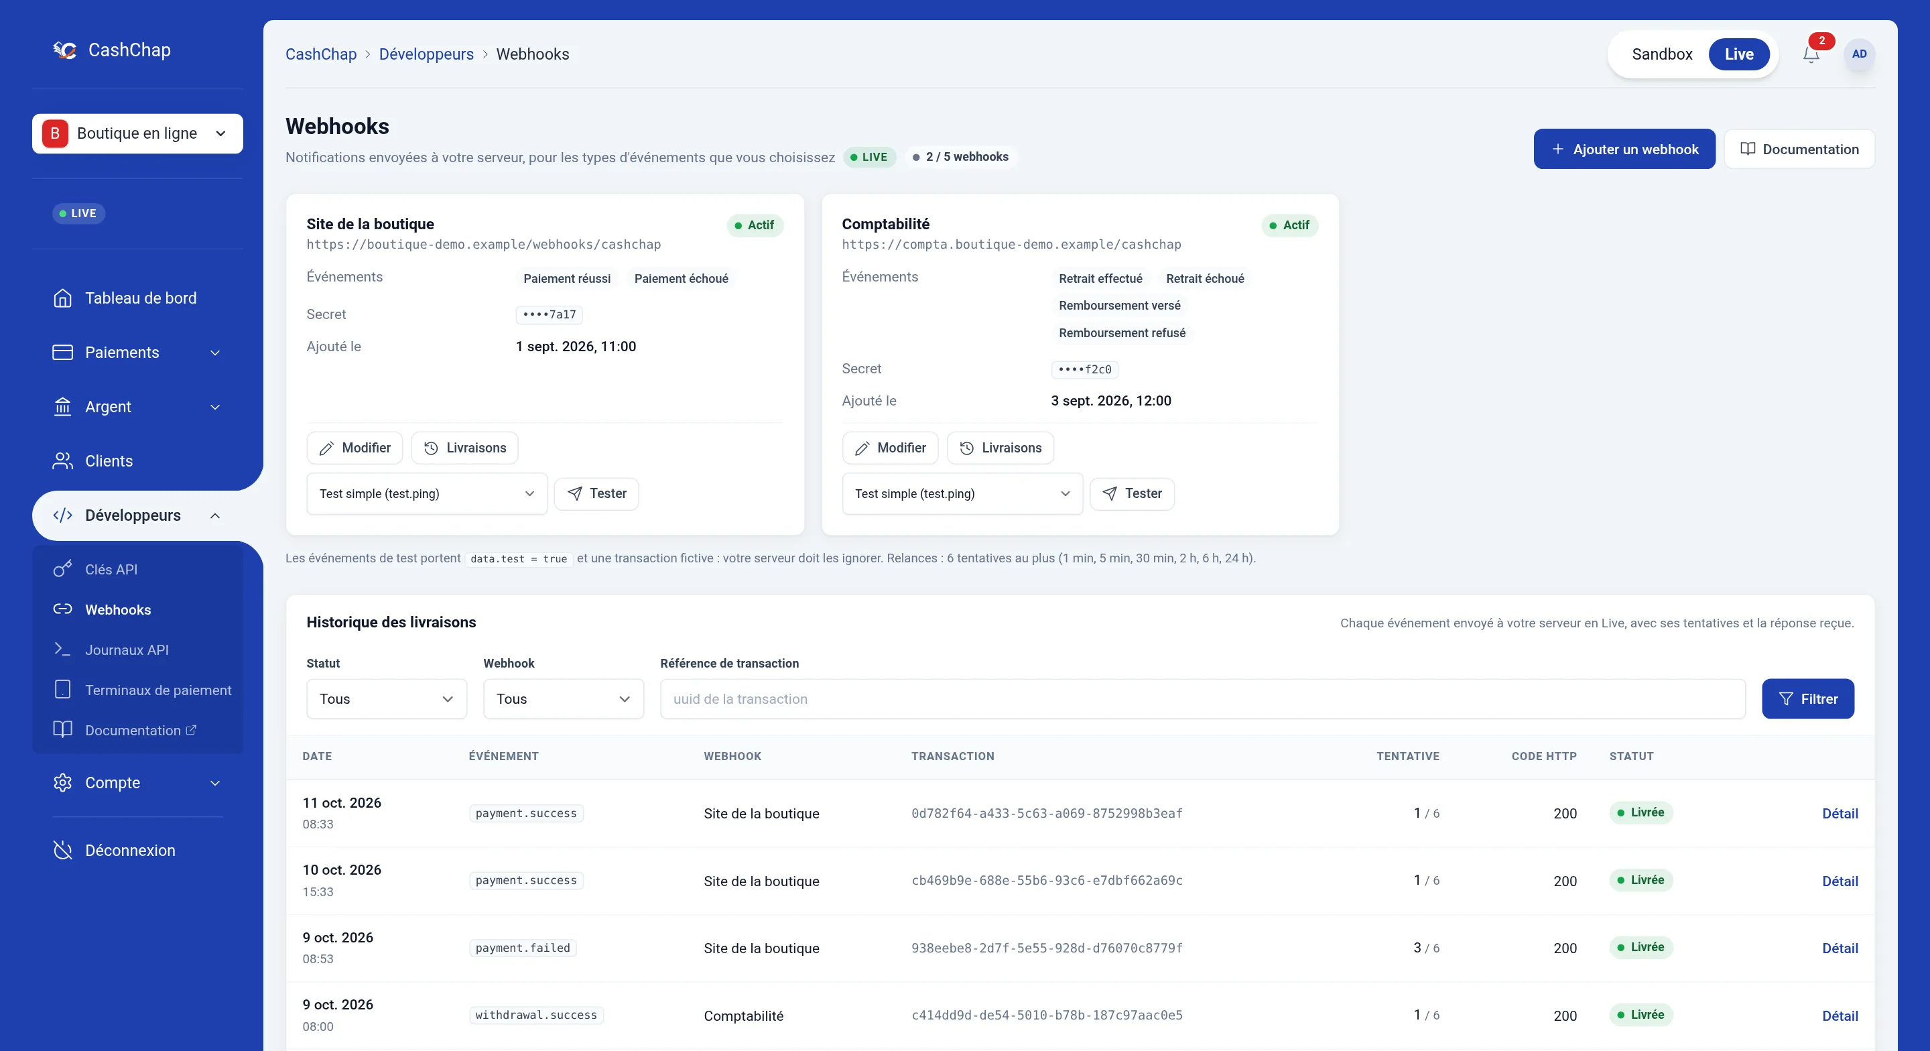Select the Live environment toggle
This screenshot has height=1051, width=1930.
coord(1739,54)
